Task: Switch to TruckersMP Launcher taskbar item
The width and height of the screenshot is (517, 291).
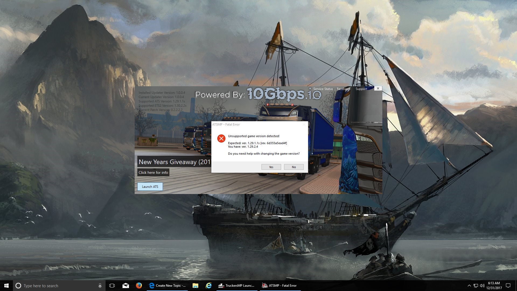Action: (236, 286)
